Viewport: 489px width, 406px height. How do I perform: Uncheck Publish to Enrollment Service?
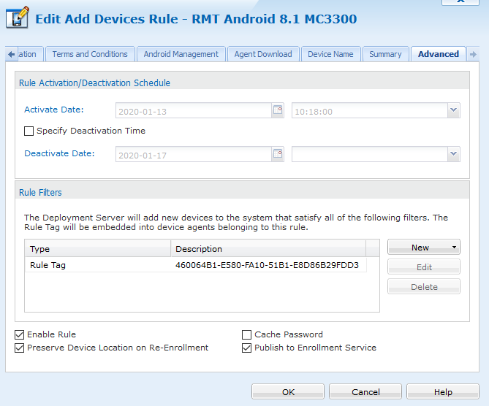click(x=247, y=348)
